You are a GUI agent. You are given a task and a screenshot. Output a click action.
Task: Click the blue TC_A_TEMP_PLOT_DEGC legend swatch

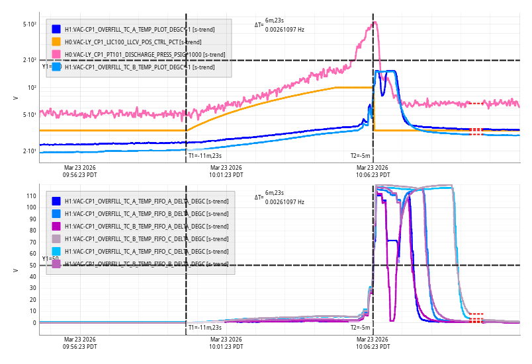56,29
